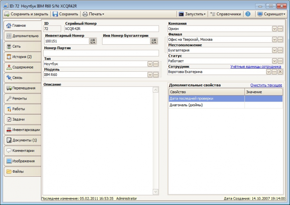The image size is (290, 205).
Task: Click the Значение column header
Action: coord(264,92)
